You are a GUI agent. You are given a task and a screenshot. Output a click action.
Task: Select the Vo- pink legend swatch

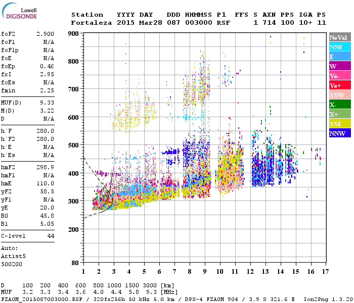tap(340, 76)
